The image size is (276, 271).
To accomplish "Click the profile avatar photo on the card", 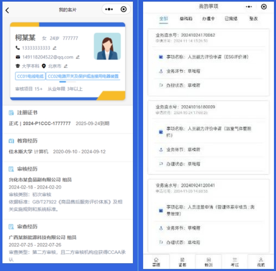I will coord(107,46).
